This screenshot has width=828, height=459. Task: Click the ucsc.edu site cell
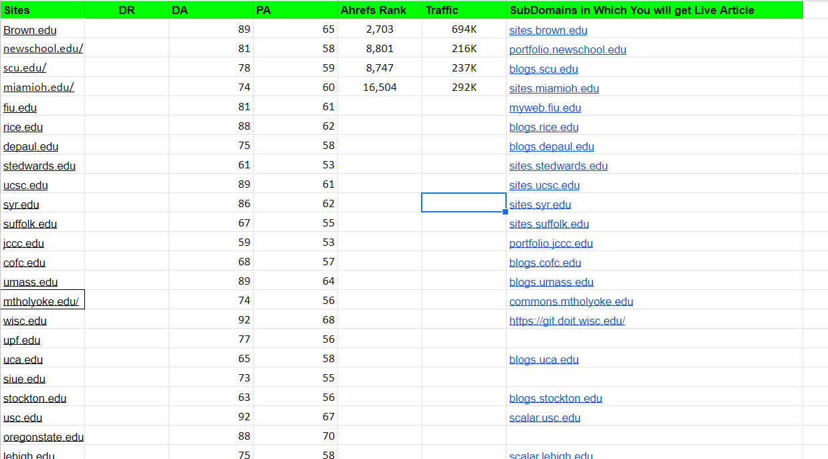coord(43,185)
